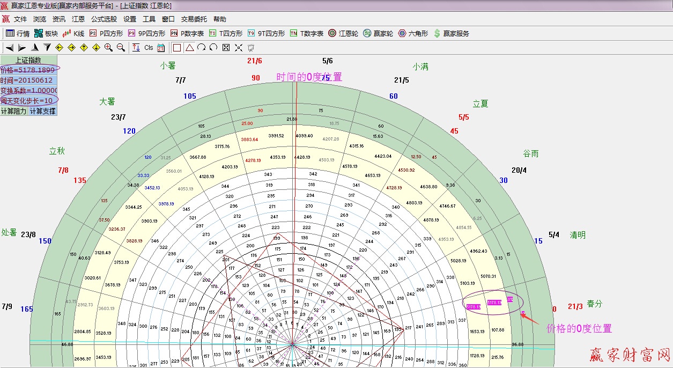The image size is (673, 368).
Task: Open the 交易委托 menu
Action: pos(194,19)
